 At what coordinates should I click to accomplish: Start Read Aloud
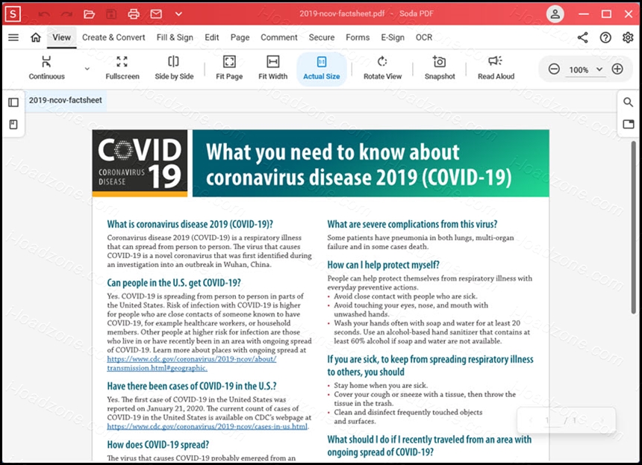pyautogui.click(x=496, y=69)
